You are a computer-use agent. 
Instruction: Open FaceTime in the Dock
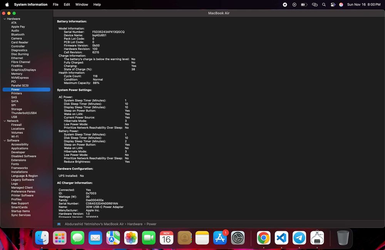(x=149, y=238)
